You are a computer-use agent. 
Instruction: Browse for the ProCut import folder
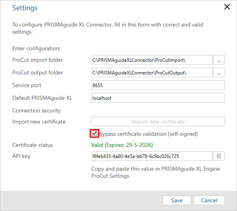tap(219, 60)
